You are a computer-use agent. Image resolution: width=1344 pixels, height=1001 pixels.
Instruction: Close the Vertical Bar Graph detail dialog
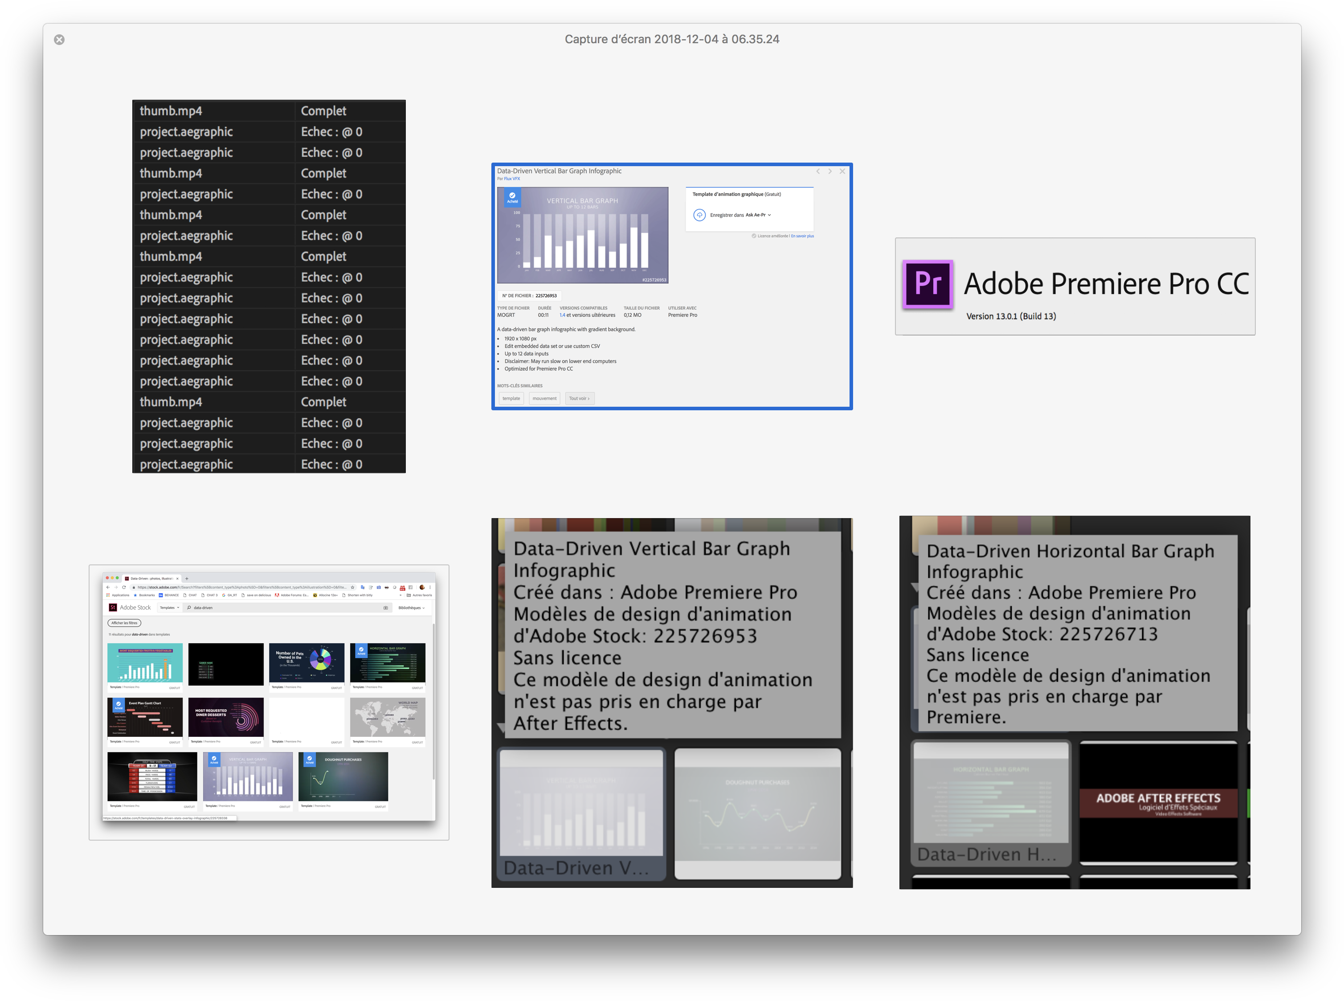pos(842,172)
